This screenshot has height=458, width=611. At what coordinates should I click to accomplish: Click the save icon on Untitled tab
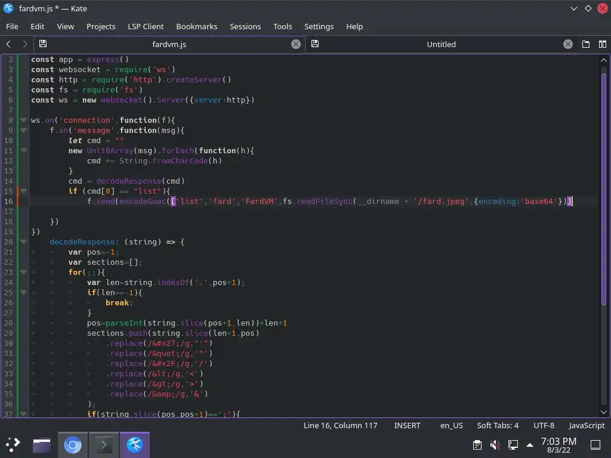point(315,44)
